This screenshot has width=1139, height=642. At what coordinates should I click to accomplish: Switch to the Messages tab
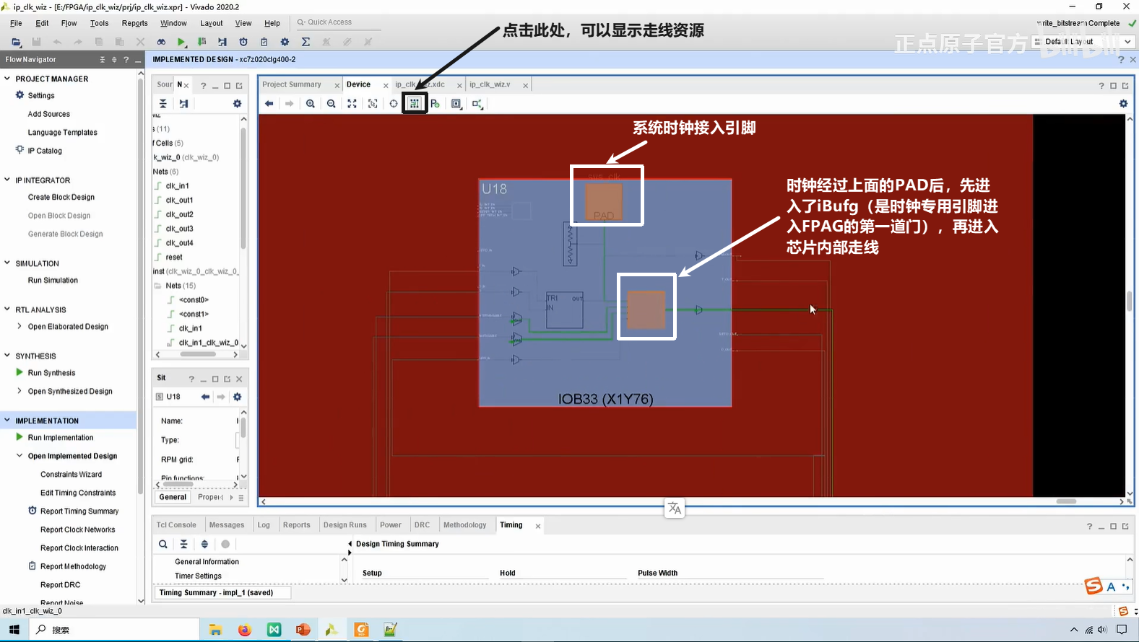(x=227, y=525)
